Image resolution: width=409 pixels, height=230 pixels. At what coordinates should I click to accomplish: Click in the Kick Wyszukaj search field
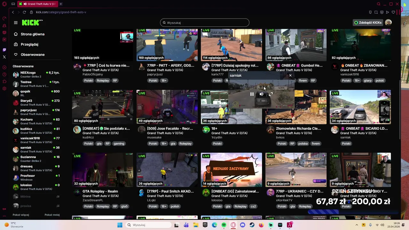click(x=204, y=23)
